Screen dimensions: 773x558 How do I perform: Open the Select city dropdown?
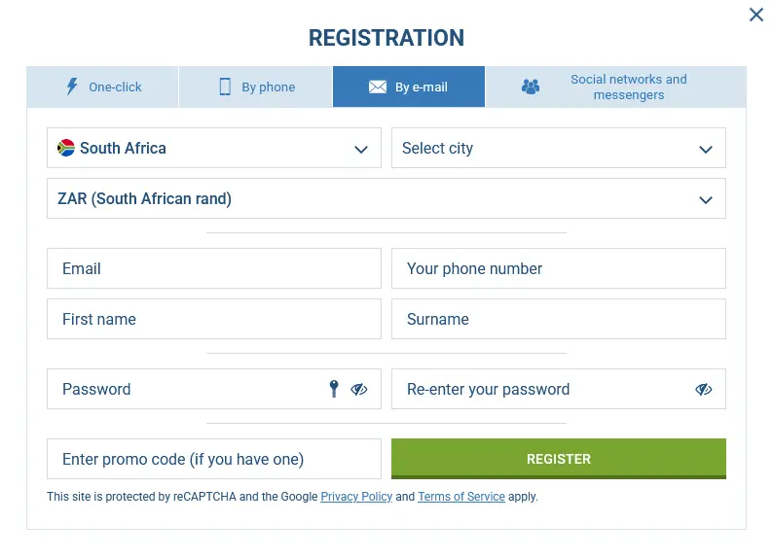point(706,149)
